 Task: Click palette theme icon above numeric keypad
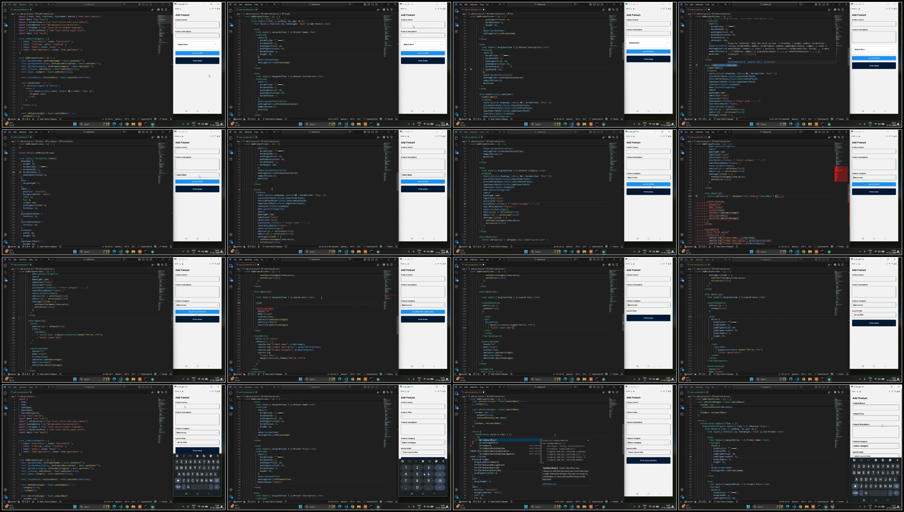[x=436, y=461]
